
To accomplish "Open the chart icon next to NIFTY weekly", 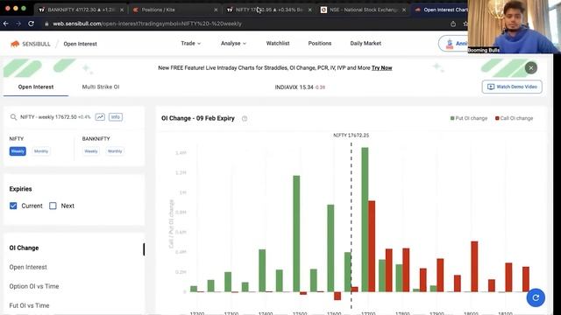I will [100, 117].
